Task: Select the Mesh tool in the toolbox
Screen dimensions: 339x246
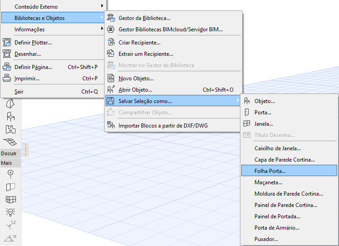Action: [10, 142]
